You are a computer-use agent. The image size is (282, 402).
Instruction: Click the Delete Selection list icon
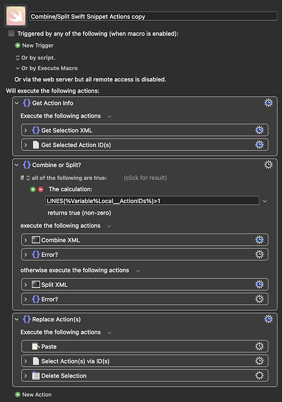point(36,375)
